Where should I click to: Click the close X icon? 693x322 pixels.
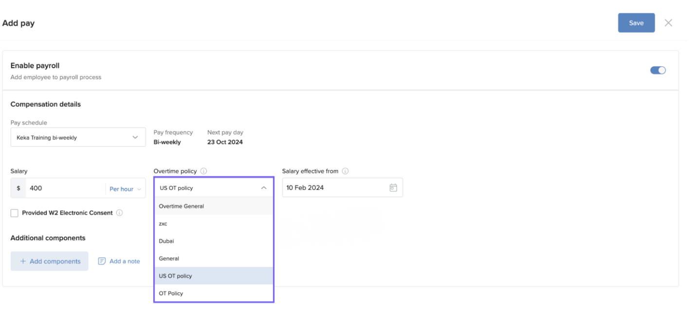coord(668,23)
